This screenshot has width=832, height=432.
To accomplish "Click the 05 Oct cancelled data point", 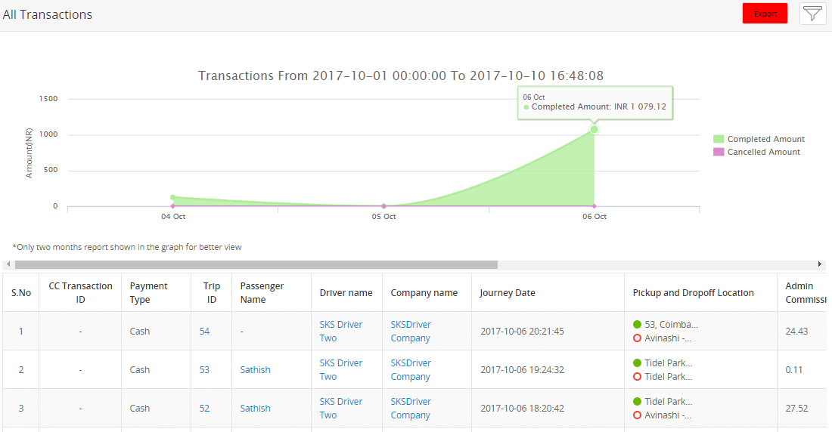I will tap(383, 206).
